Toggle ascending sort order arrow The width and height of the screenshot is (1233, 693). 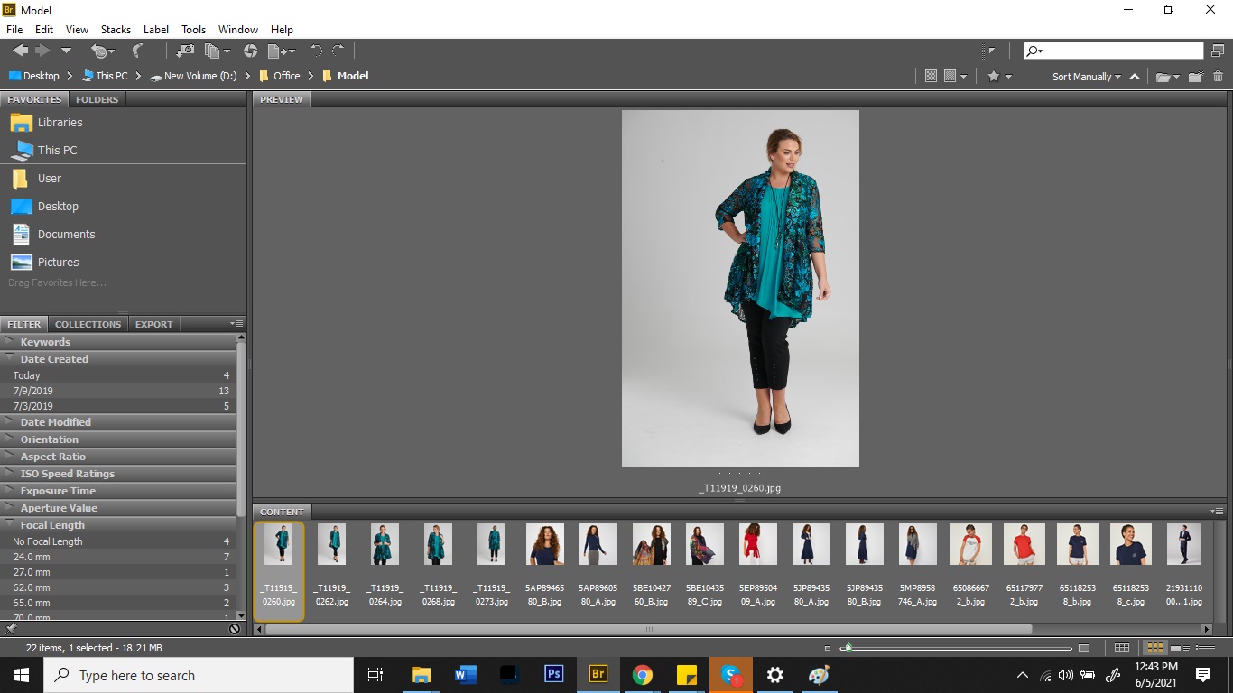tap(1135, 77)
